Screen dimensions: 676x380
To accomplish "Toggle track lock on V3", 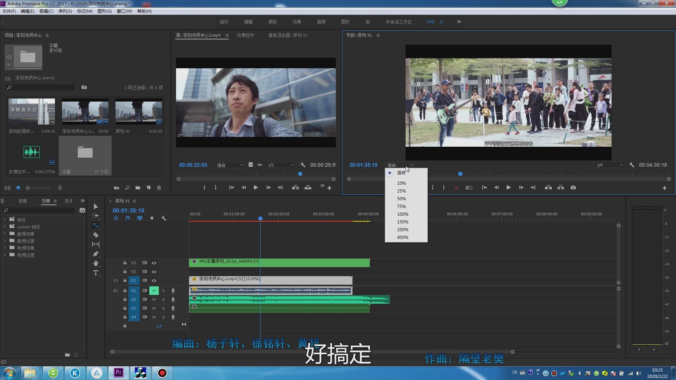I will coord(125,263).
